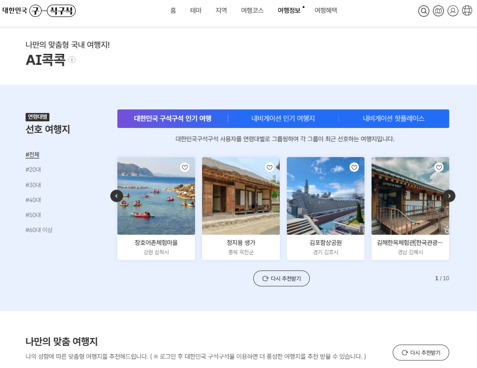The width and height of the screenshot is (477, 368).
Task: Click the 김해한옥체험관 card thumbnail
Action: tap(410, 195)
